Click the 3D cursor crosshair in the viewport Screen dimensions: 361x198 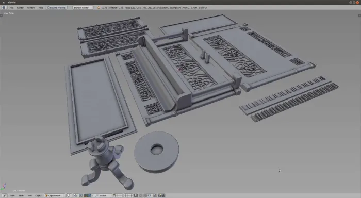(x=179, y=70)
